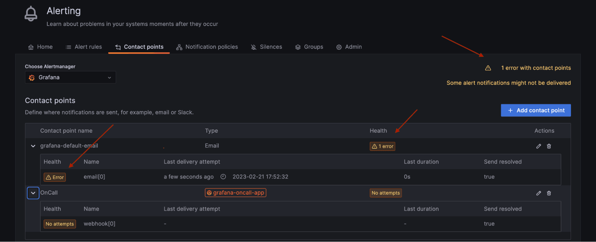Click the grafana-default-email name
This screenshot has height=242, width=596.
(69, 146)
